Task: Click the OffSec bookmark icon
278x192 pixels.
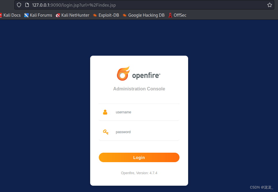Action: click(170, 15)
